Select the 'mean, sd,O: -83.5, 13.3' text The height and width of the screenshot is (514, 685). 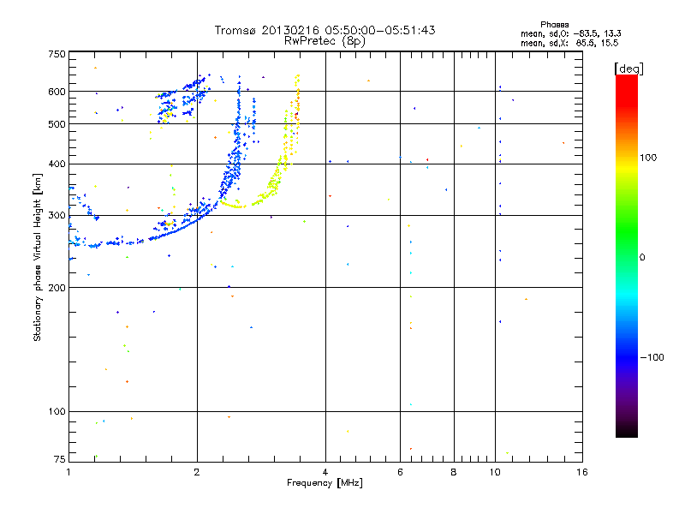571,33
